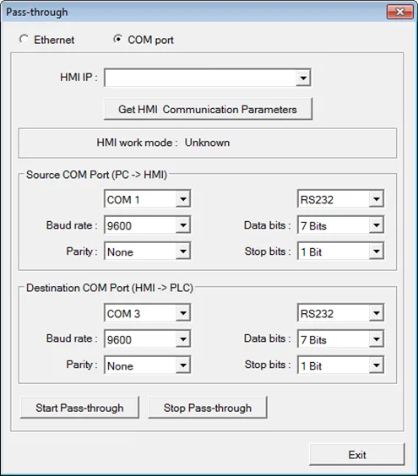Viewport: 418px width, 476px height.
Task: Select the Ethernet radio button
Action: 24,39
